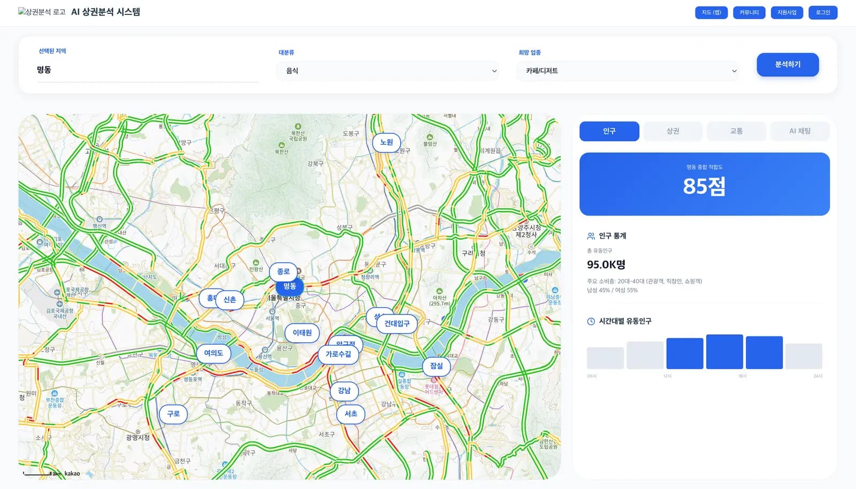Click the AI 상권분석 시스템 title
Screen dimensions: 856x489
pos(105,12)
